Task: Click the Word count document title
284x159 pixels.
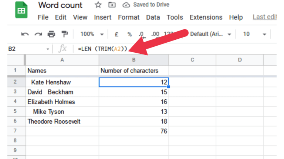Action: (60, 5)
